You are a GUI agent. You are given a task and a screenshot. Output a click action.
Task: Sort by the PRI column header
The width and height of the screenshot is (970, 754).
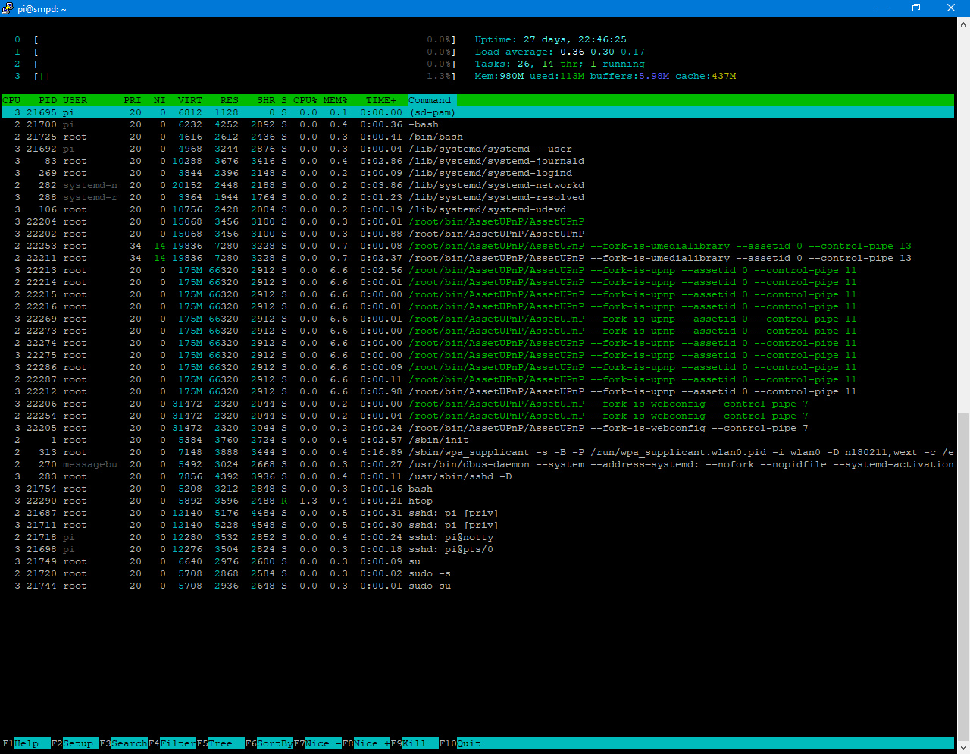pyautogui.click(x=133, y=100)
